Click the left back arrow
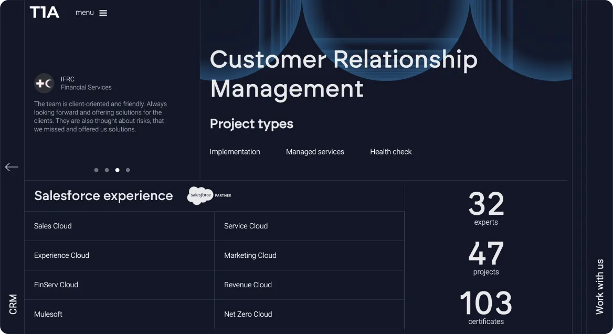This screenshot has width=613, height=334. coord(12,167)
